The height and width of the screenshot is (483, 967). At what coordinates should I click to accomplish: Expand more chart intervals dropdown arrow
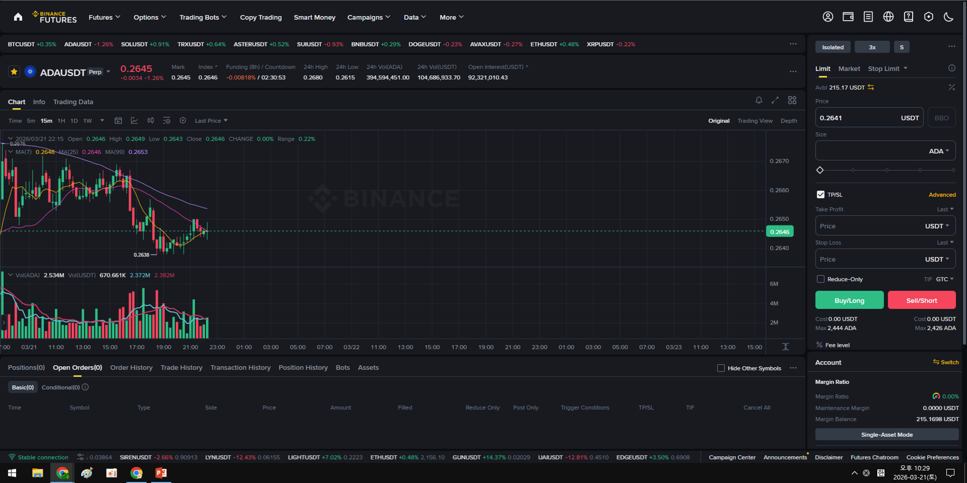[102, 120]
